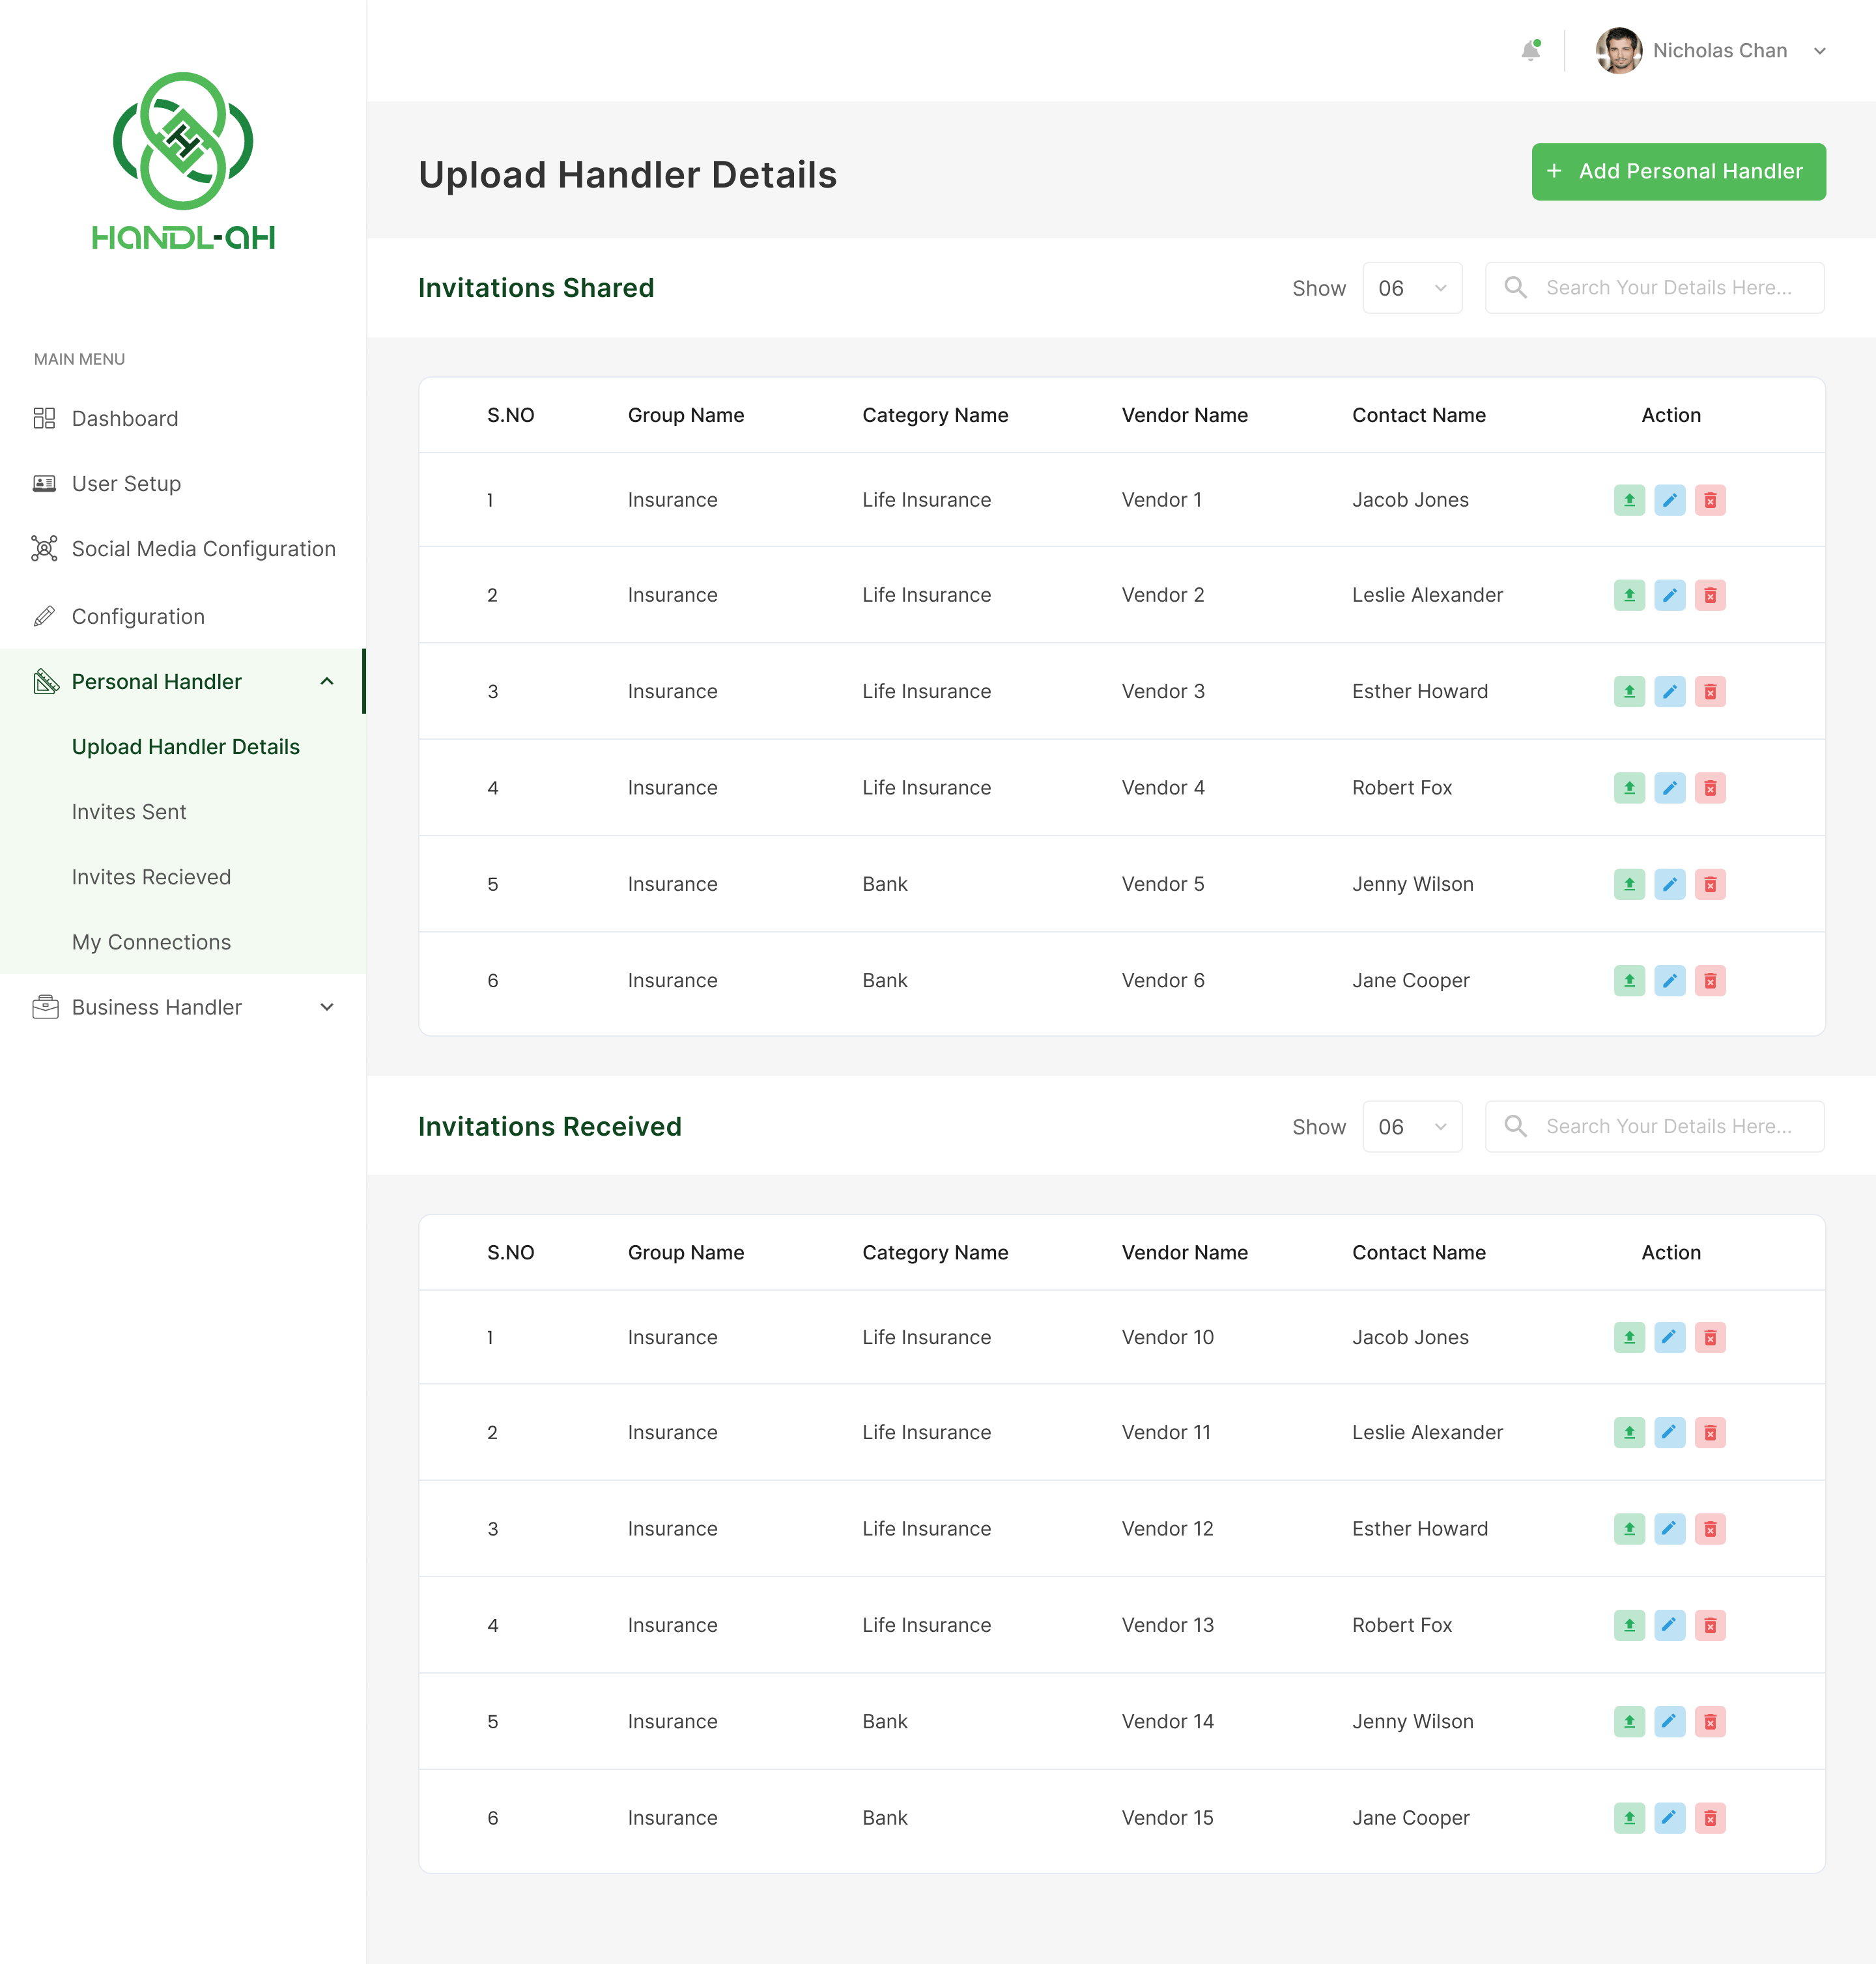Delete the Vendor 12 row in Invitations Received
The image size is (1876, 1964).
[1710, 1529]
